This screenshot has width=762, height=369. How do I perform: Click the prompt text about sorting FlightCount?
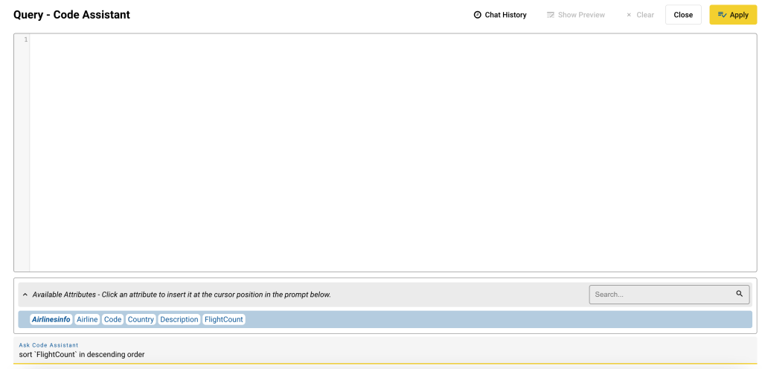(x=82, y=355)
